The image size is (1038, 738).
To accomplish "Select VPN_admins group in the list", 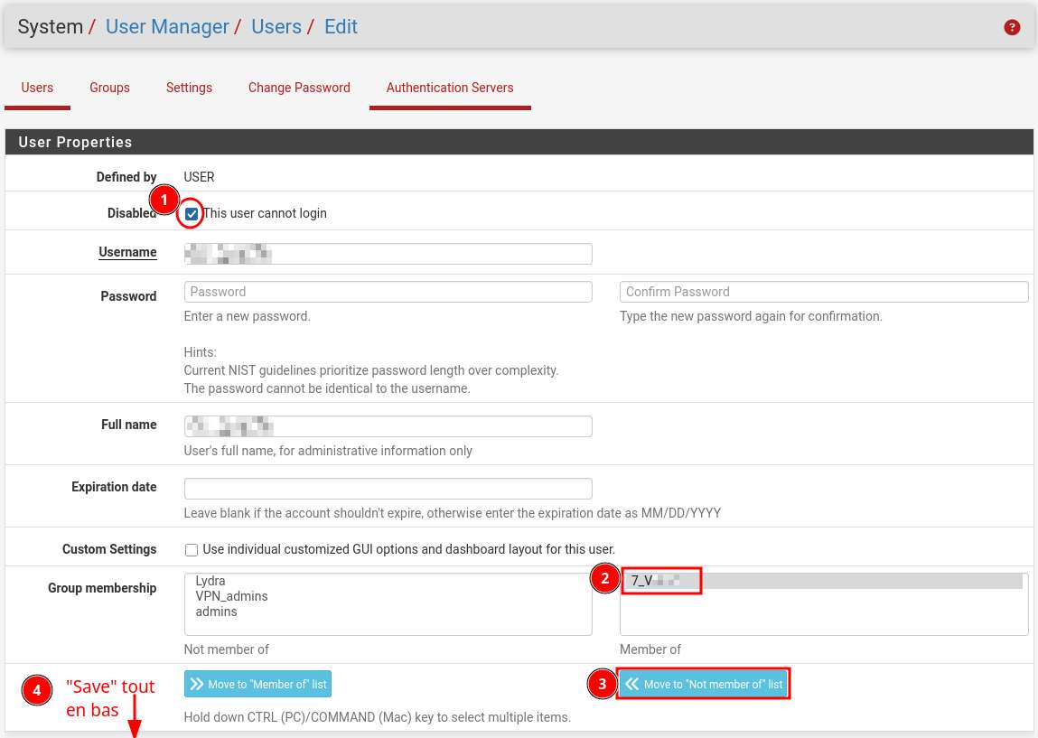I will click(x=231, y=596).
